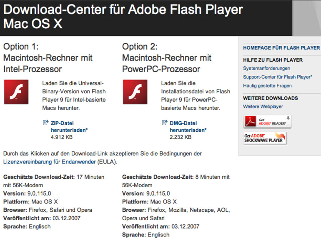Viewport: 321px width, 241px height.
Task: Visit Support-Center für Flash Player
Action: (277, 77)
